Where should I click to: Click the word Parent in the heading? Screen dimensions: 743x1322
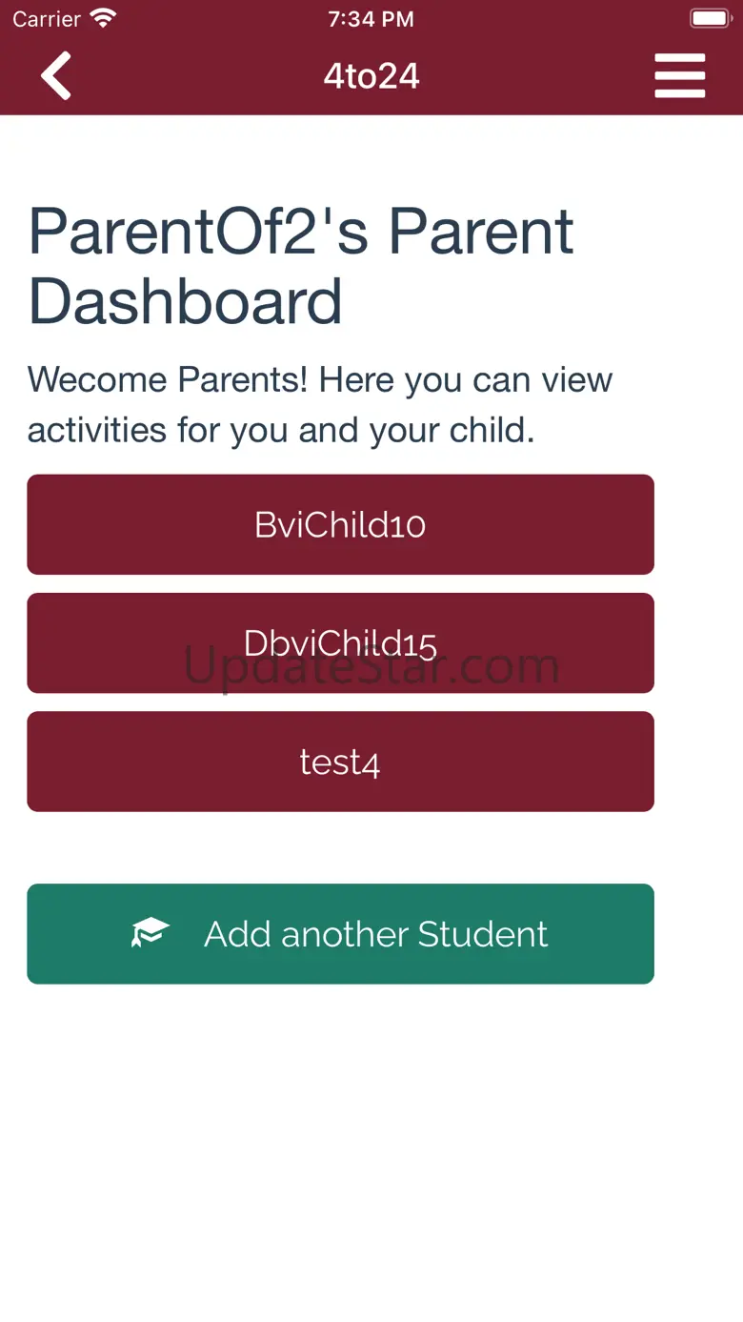point(481,232)
